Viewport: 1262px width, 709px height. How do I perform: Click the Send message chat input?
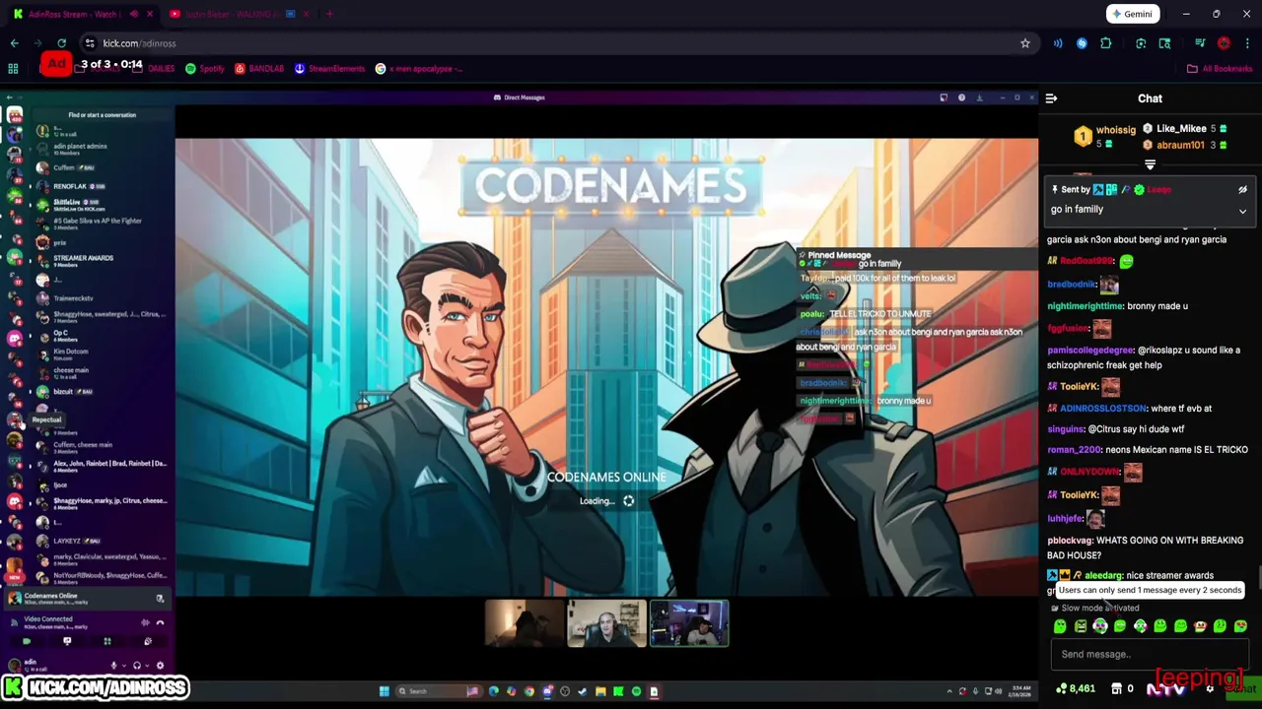tap(1150, 654)
